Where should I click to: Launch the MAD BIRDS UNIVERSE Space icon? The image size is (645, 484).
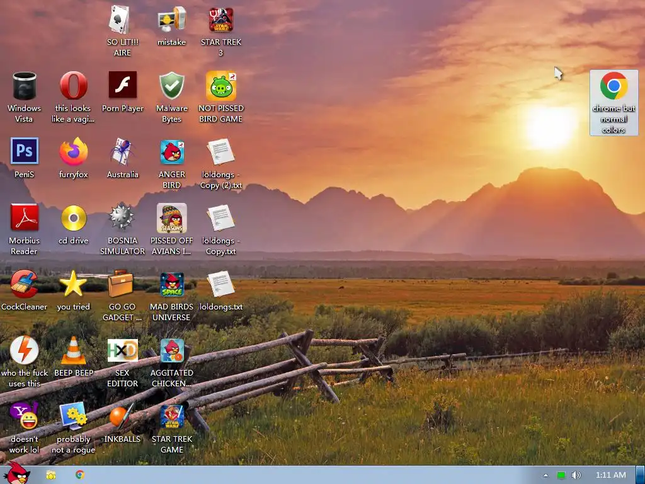coord(172,284)
